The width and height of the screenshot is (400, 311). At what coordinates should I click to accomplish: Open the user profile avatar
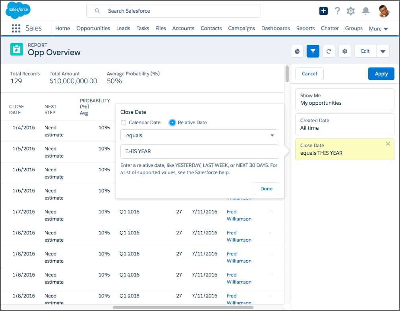pos(384,11)
